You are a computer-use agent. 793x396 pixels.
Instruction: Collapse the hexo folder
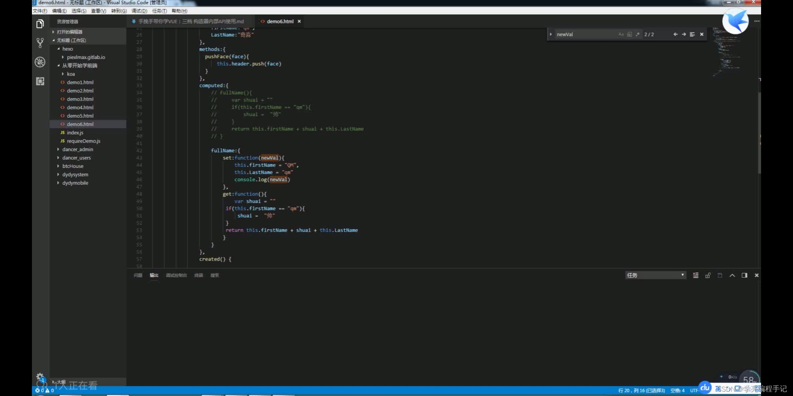pyautogui.click(x=88, y=49)
